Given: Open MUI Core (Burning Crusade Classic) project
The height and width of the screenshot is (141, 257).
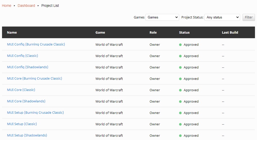Looking at the screenshot, I should tap(34, 78).
